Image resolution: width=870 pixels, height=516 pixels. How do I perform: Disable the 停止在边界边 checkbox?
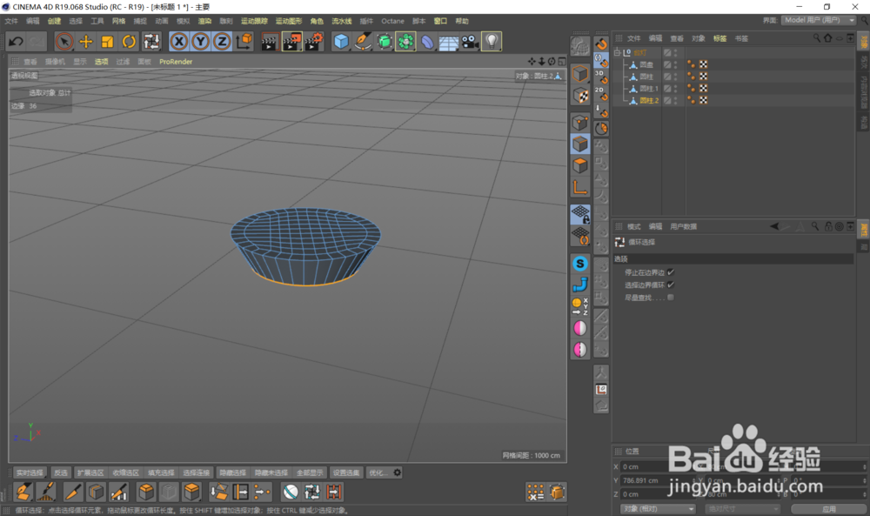(x=671, y=271)
